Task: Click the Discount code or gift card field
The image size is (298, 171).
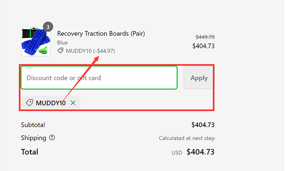Action: pos(99,78)
